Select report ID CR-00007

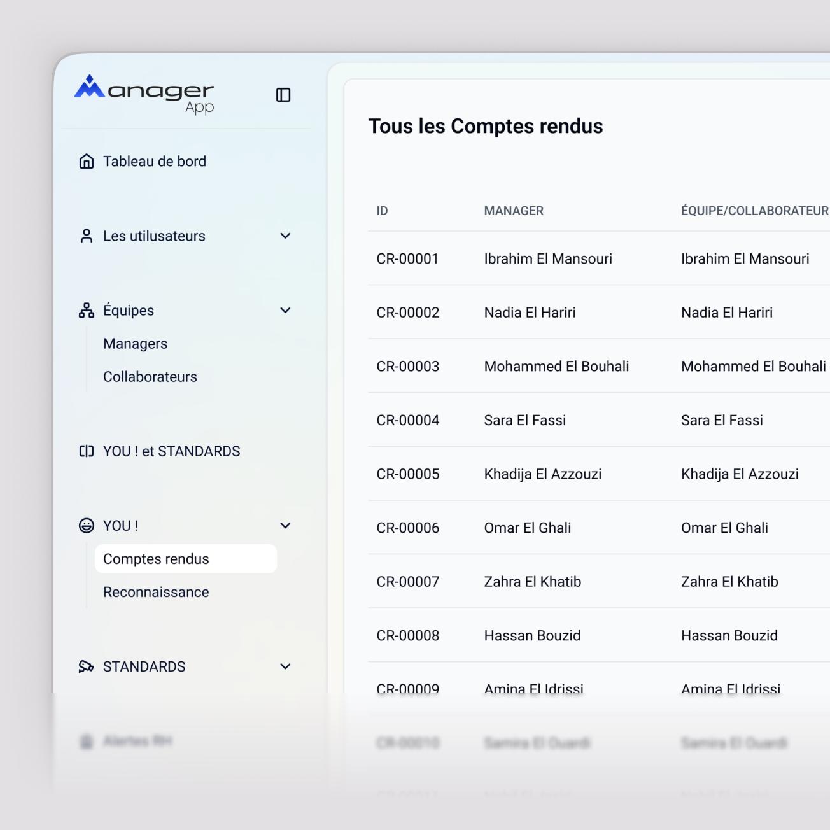[408, 582]
